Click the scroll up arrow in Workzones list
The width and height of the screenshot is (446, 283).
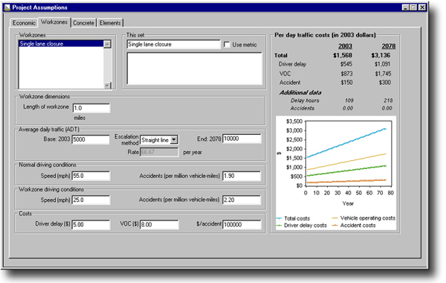point(107,44)
